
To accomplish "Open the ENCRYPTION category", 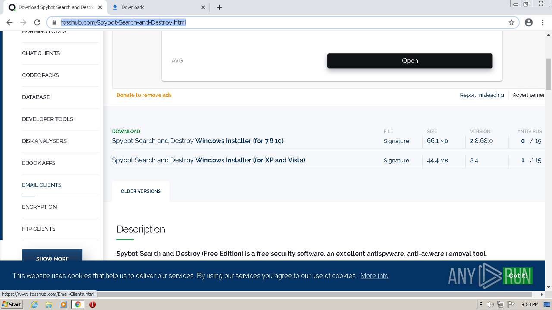I will [39, 207].
